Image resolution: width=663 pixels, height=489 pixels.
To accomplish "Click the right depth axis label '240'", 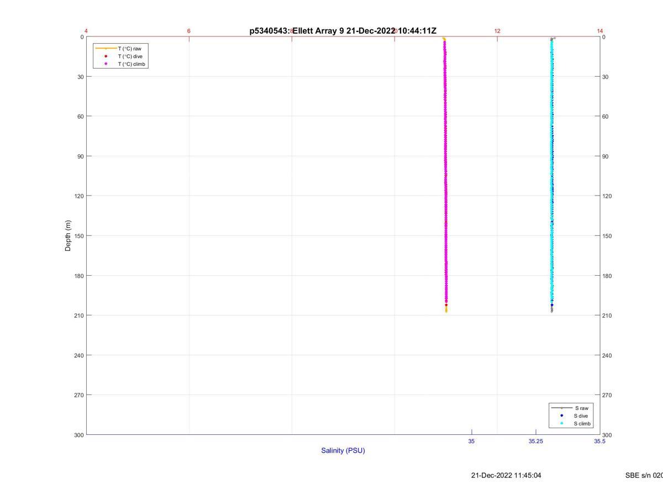I will 607,355.
